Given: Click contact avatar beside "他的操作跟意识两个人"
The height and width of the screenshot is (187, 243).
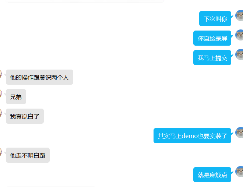Looking at the screenshot, I should 1,74.
